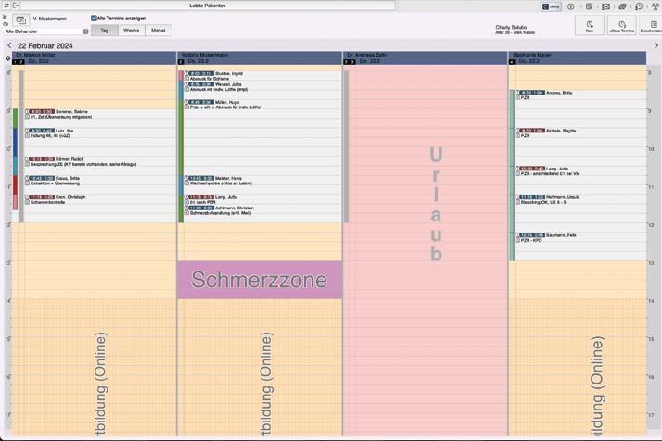Switch to Woche view
This screenshot has height=441, width=662.
click(x=132, y=31)
